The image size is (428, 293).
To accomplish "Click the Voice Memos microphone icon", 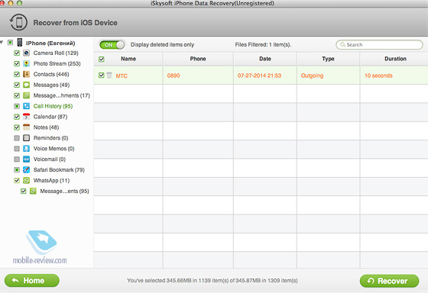I will (26, 149).
